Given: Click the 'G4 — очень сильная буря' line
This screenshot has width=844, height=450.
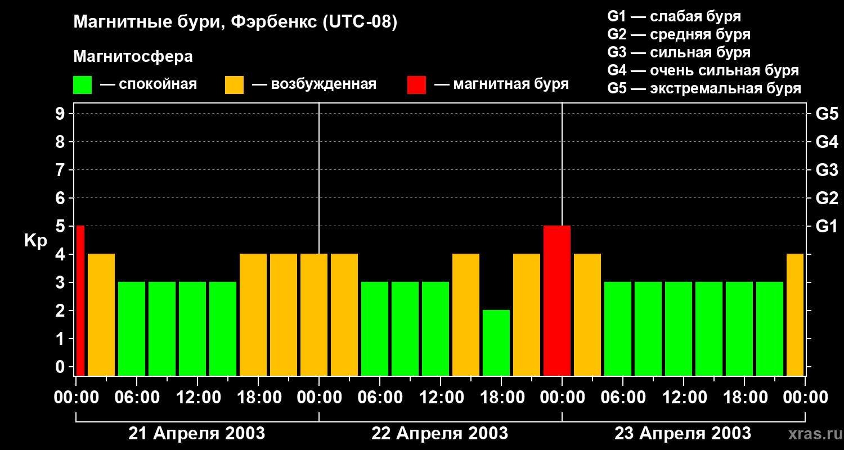Looking at the screenshot, I should pyautogui.click(x=703, y=70).
